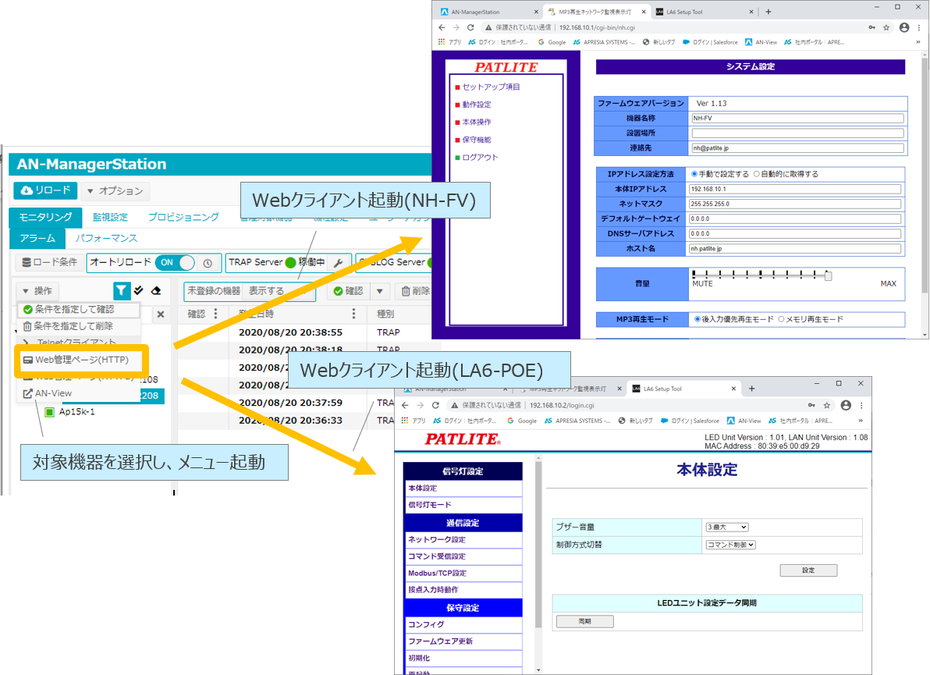Open the Google bookmark in the NH-FV window
Viewport: 930px width, 675px height.
tap(552, 42)
